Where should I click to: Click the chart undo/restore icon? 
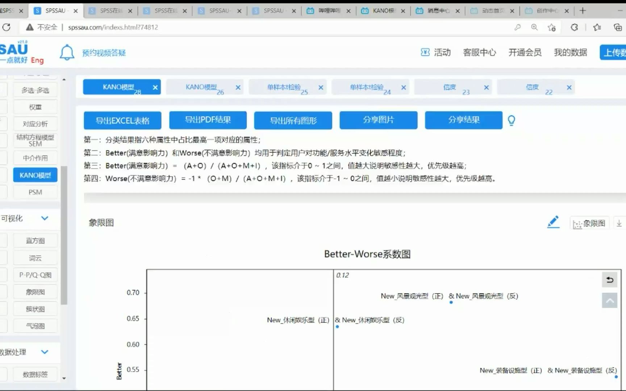609,279
